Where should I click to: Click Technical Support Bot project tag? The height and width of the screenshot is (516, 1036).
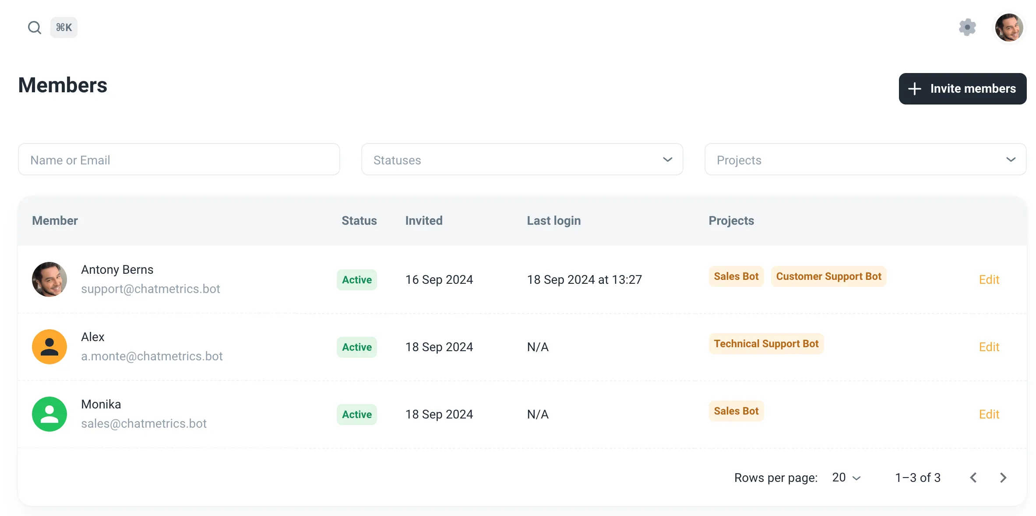pyautogui.click(x=766, y=344)
